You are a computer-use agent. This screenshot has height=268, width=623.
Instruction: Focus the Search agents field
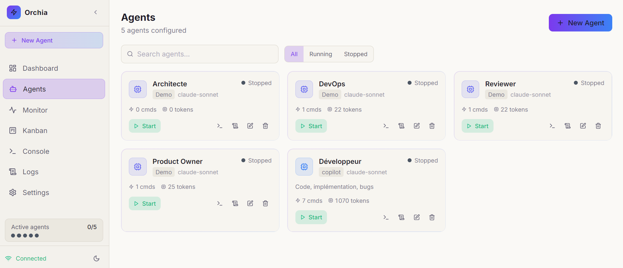tap(200, 54)
